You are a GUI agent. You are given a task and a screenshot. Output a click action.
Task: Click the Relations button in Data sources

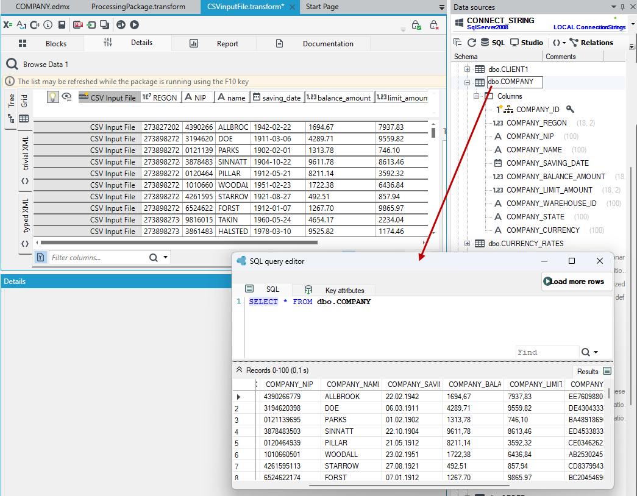click(591, 43)
